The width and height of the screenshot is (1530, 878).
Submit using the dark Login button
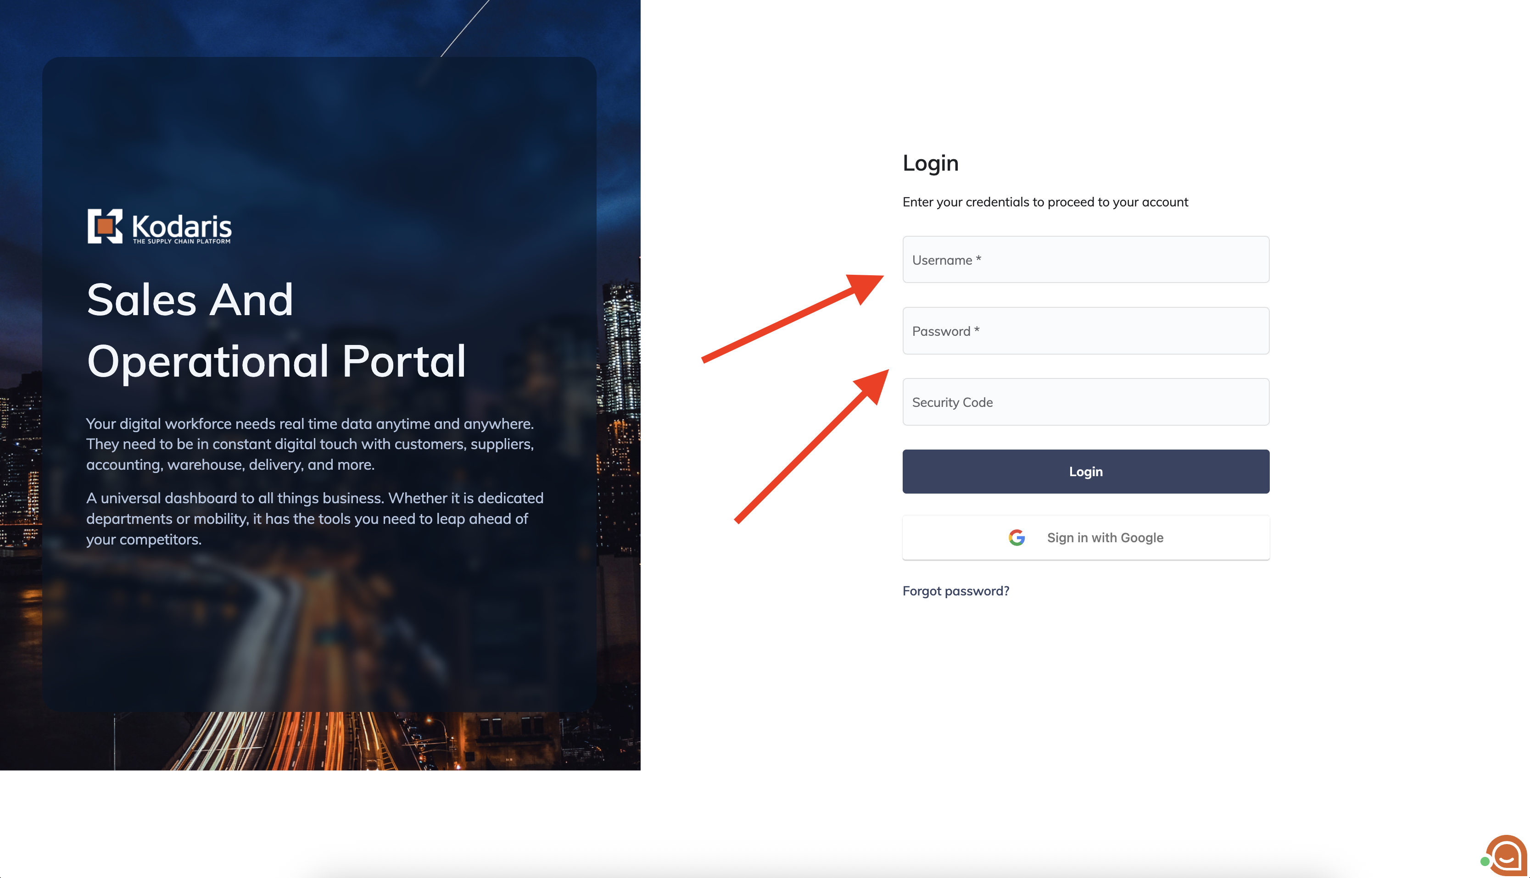point(1085,472)
